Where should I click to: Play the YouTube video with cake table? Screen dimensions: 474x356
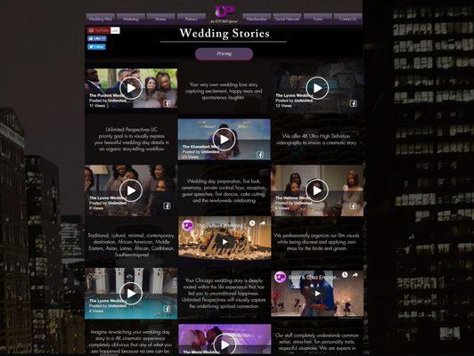click(225, 241)
